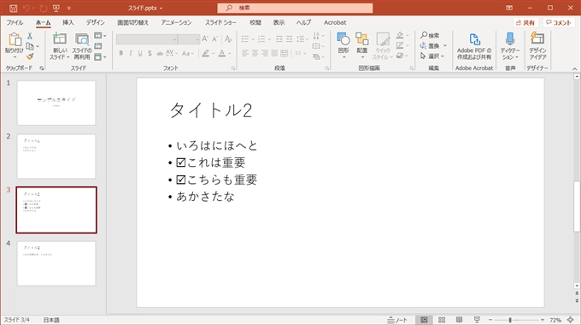The height and width of the screenshot is (325, 581).
Task: Select slide 1 thumbnail
Action: click(56, 103)
